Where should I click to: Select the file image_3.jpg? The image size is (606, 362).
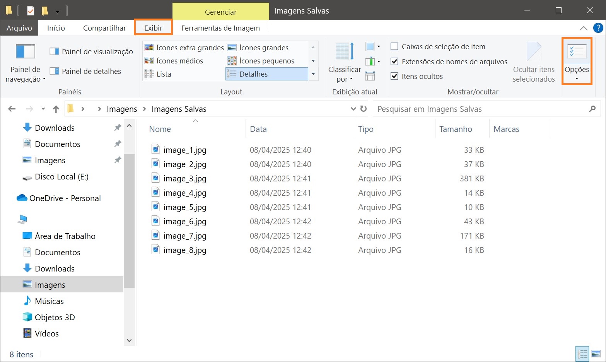[185, 178]
